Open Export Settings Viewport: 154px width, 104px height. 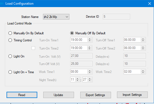tap(96, 95)
